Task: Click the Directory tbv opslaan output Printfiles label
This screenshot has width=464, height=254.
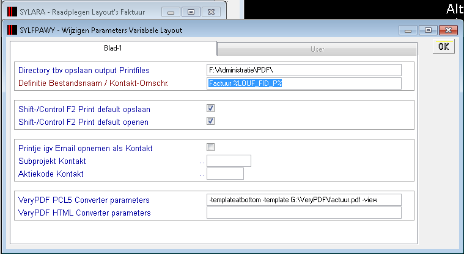Action: pyautogui.click(x=84, y=71)
